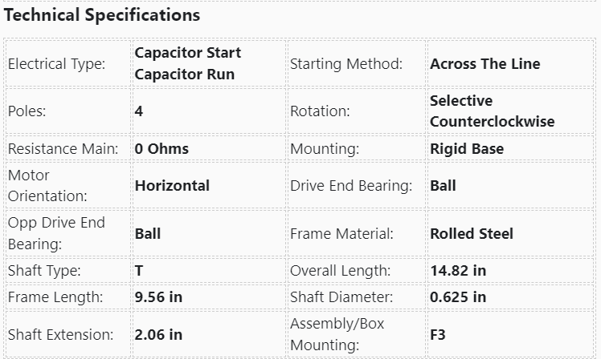Select the Motor Orientation label
Image resolution: width=601 pixels, height=359 pixels.
(47, 185)
